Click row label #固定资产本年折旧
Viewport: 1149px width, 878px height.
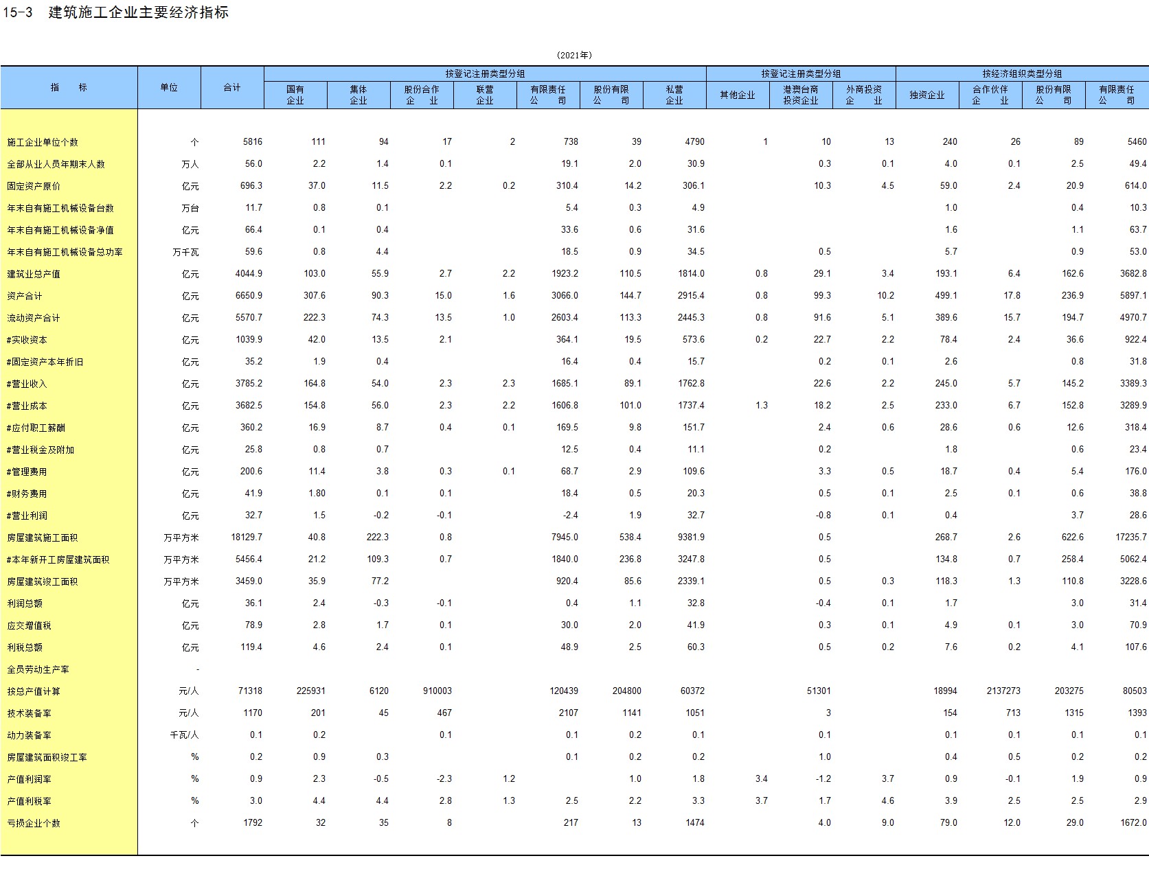45,362
